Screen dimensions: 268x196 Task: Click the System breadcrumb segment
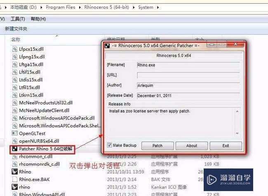(x=146, y=7)
